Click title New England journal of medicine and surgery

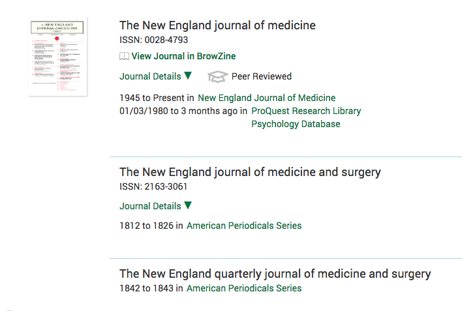(x=250, y=172)
